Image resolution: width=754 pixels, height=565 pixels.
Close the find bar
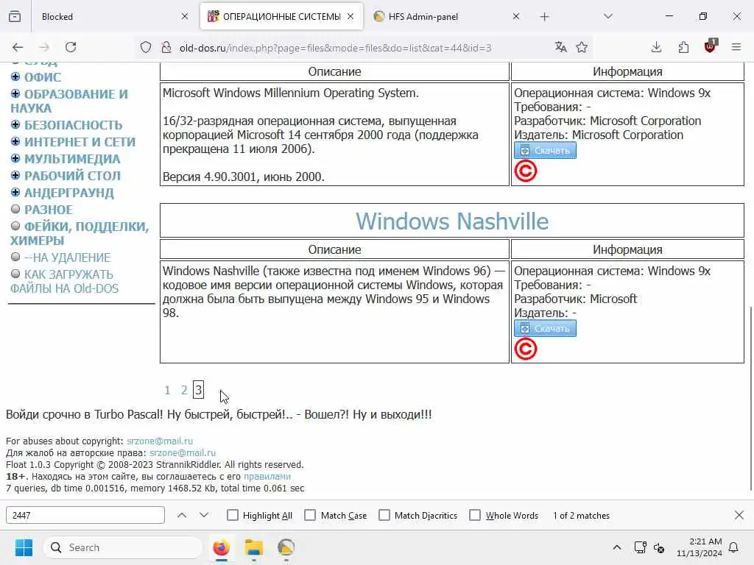(739, 515)
